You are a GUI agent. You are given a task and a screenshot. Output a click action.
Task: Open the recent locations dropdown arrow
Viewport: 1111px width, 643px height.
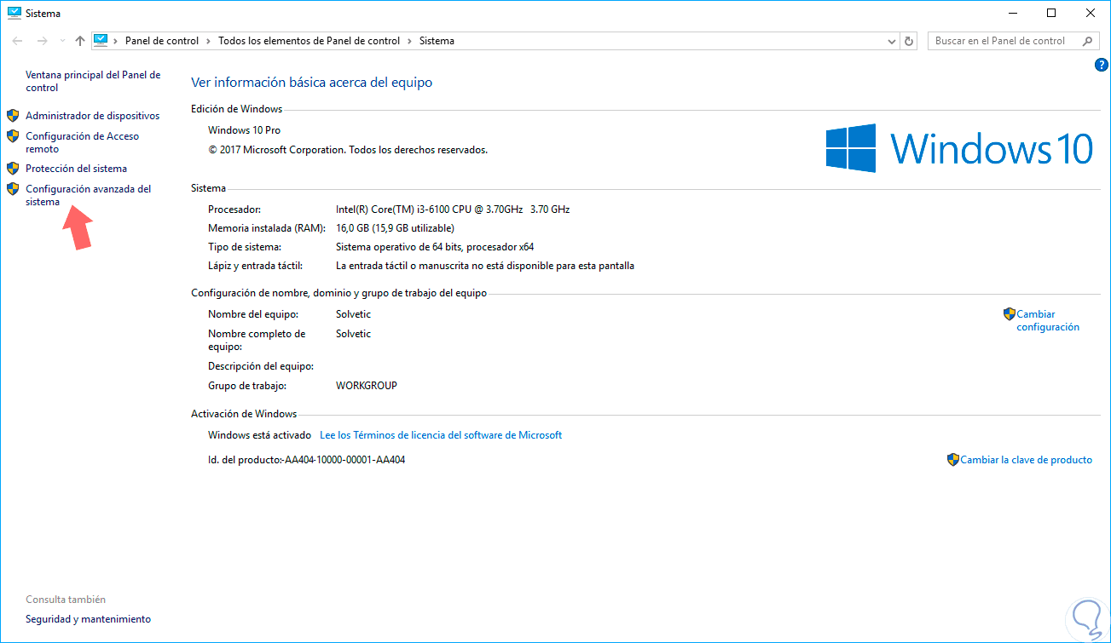(63, 41)
